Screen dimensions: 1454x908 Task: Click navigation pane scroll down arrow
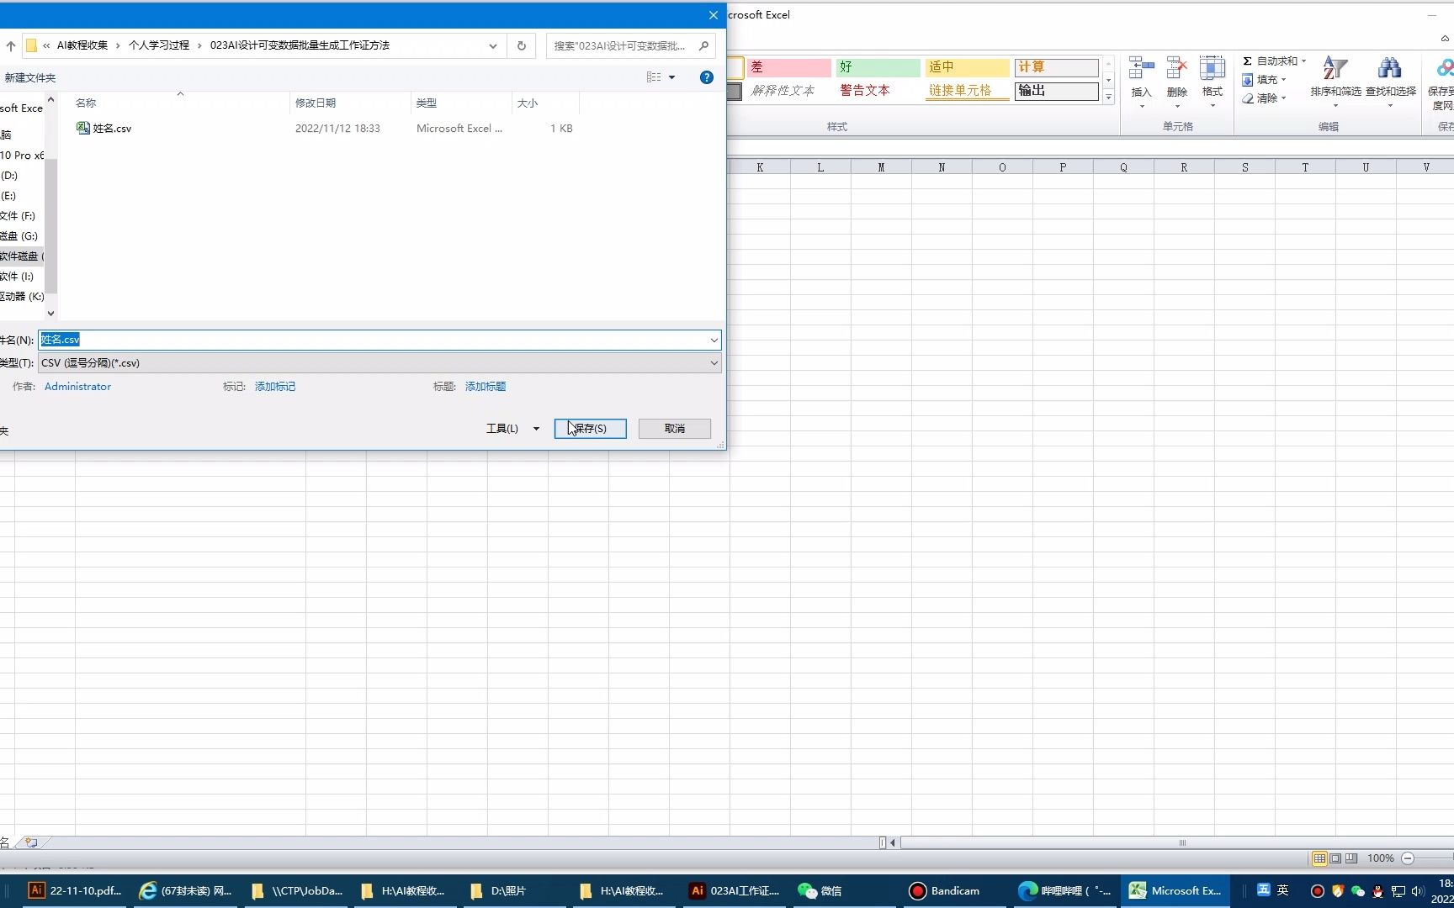pyautogui.click(x=50, y=313)
